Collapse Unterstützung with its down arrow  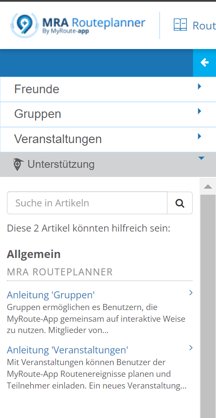tap(201, 158)
